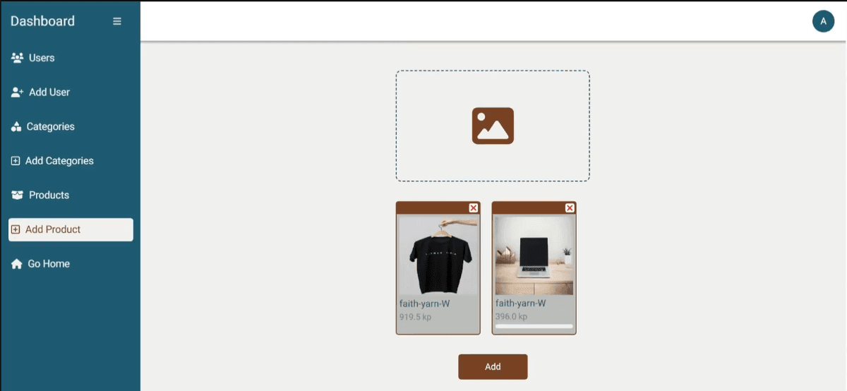This screenshot has height=391, width=847.
Task: Click the laptop upload progress bar
Action: 534,326
